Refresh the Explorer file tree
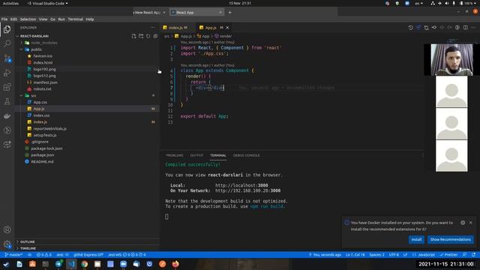 tap(148, 36)
